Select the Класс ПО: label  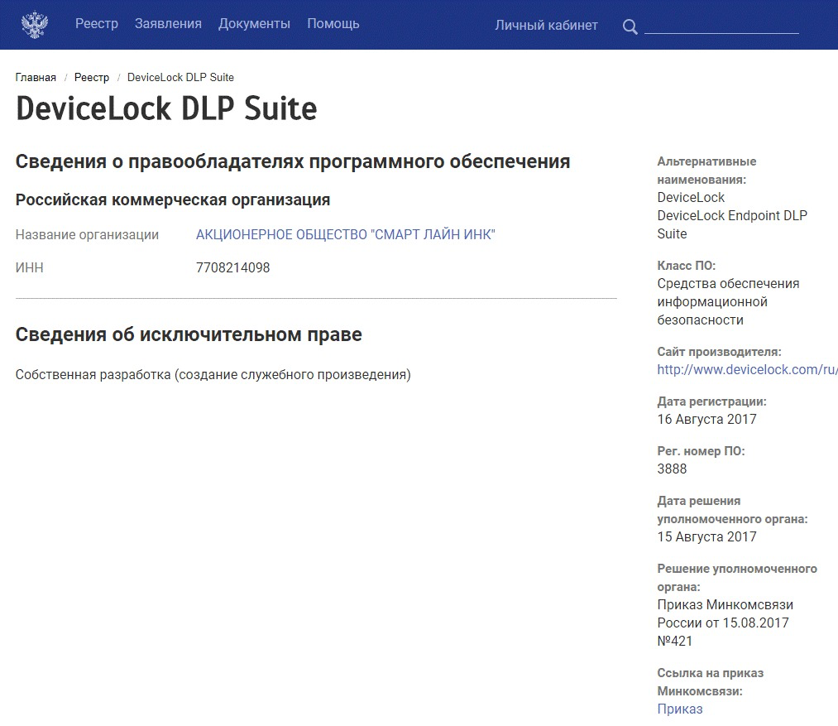click(687, 266)
